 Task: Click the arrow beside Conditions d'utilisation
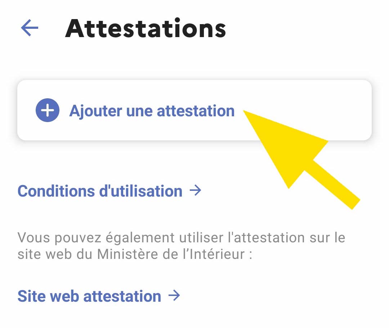(x=196, y=191)
